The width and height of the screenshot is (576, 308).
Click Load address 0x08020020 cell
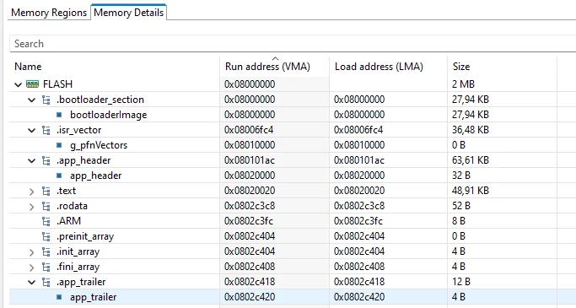pyautogui.click(x=359, y=191)
